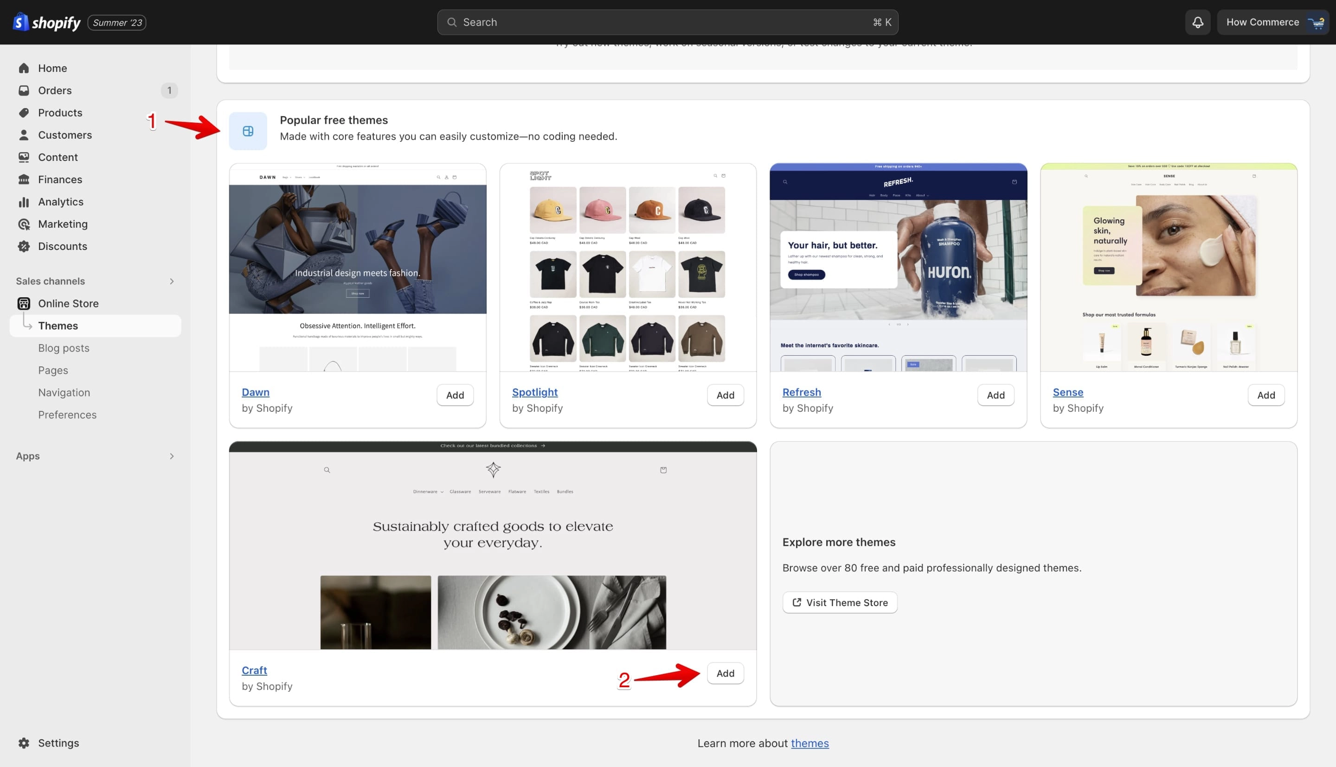Click the Discounts badge icon
This screenshot has width=1336, height=767.
[24, 246]
